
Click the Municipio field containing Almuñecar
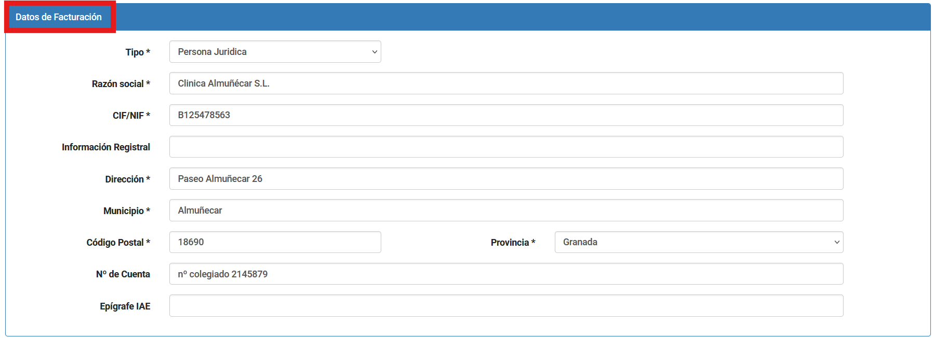(x=505, y=210)
